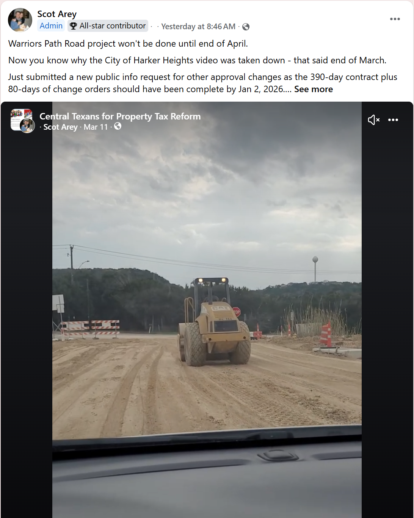Click the CAT roller in video frame
The height and width of the screenshot is (518, 414).
click(213, 322)
